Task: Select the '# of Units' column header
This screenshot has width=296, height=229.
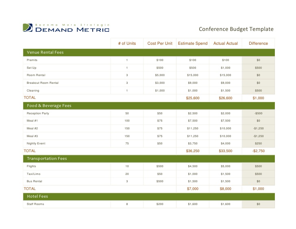Action: point(127,44)
